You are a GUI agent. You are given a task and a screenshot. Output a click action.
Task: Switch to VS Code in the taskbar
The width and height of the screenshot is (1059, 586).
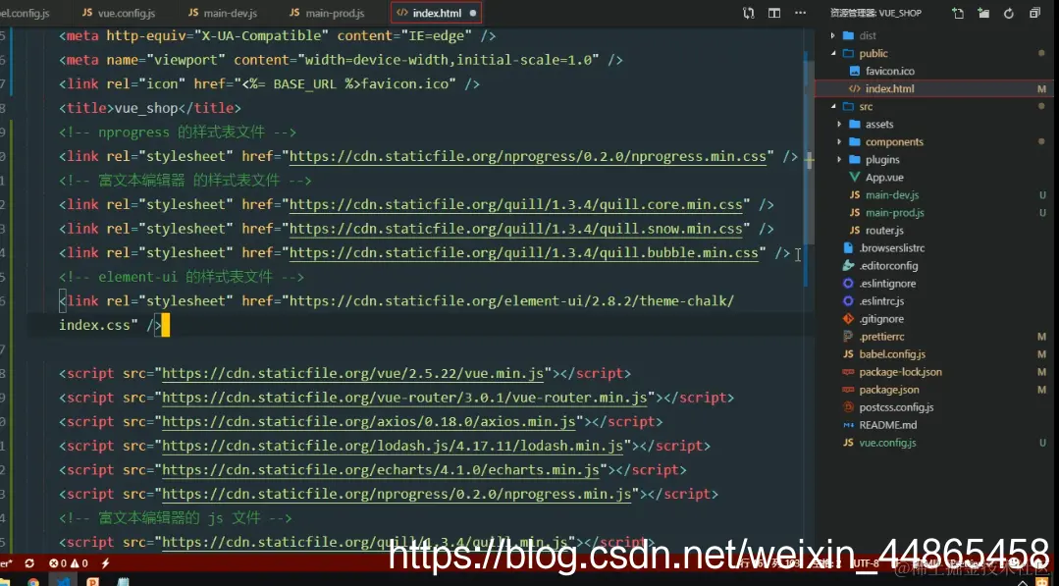63,581
